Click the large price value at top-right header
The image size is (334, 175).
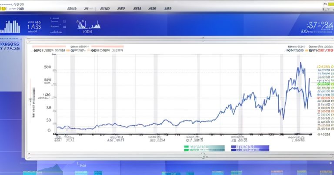click(317, 25)
